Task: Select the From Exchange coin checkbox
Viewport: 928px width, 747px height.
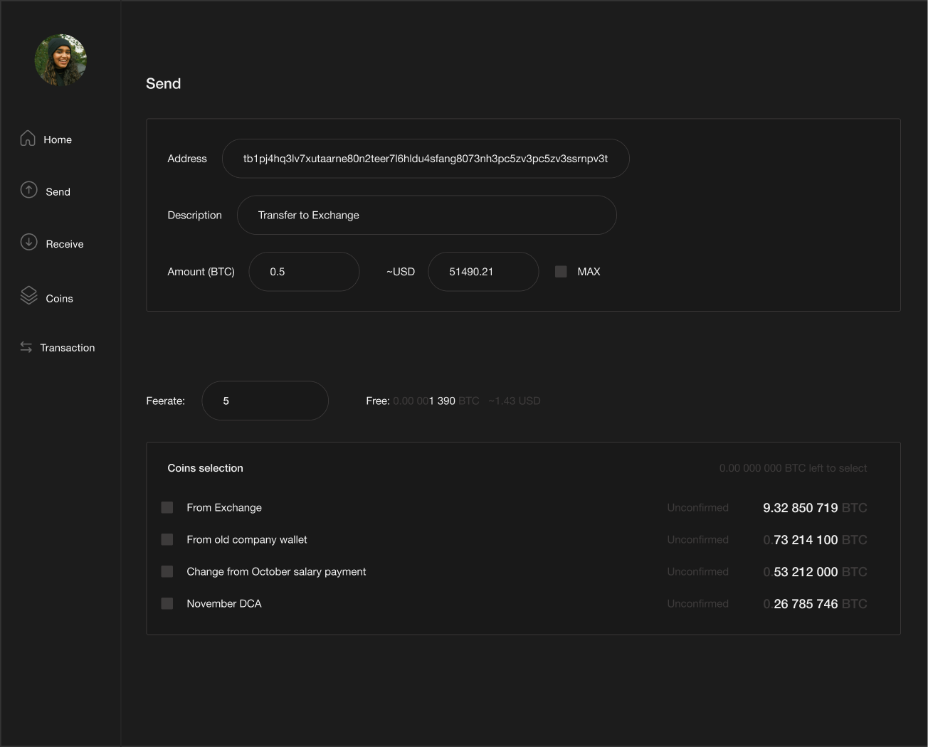Action: [x=167, y=507]
